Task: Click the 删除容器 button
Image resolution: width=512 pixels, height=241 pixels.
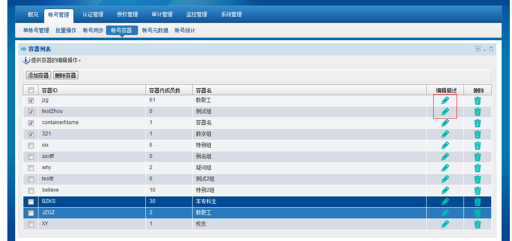Action: tap(65, 75)
